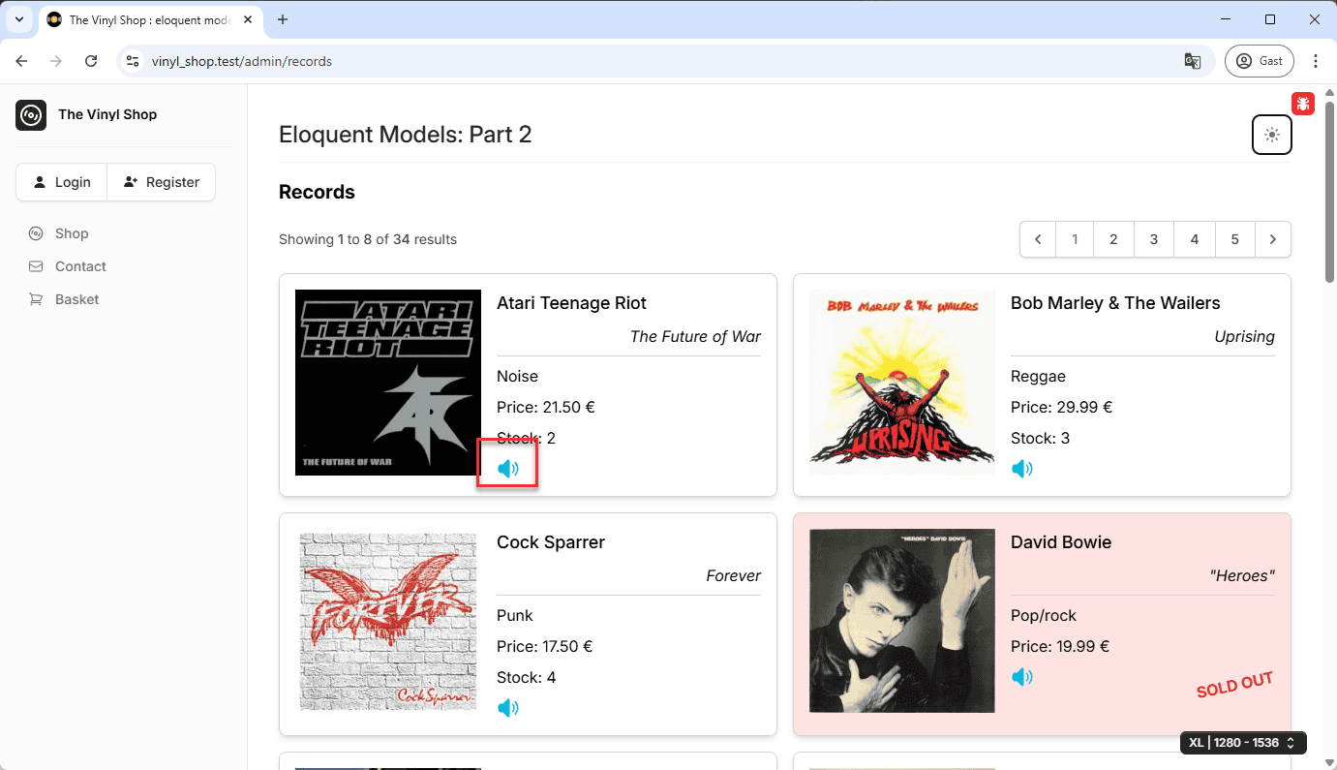Viewport: 1337px width, 770px height.
Task: Click the Atari Teenage Riot artist name
Action: [571, 303]
